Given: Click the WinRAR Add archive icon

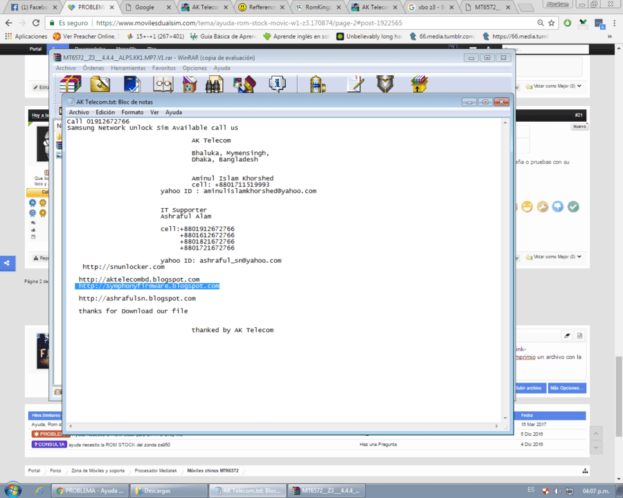Looking at the screenshot, I should coord(71,84).
